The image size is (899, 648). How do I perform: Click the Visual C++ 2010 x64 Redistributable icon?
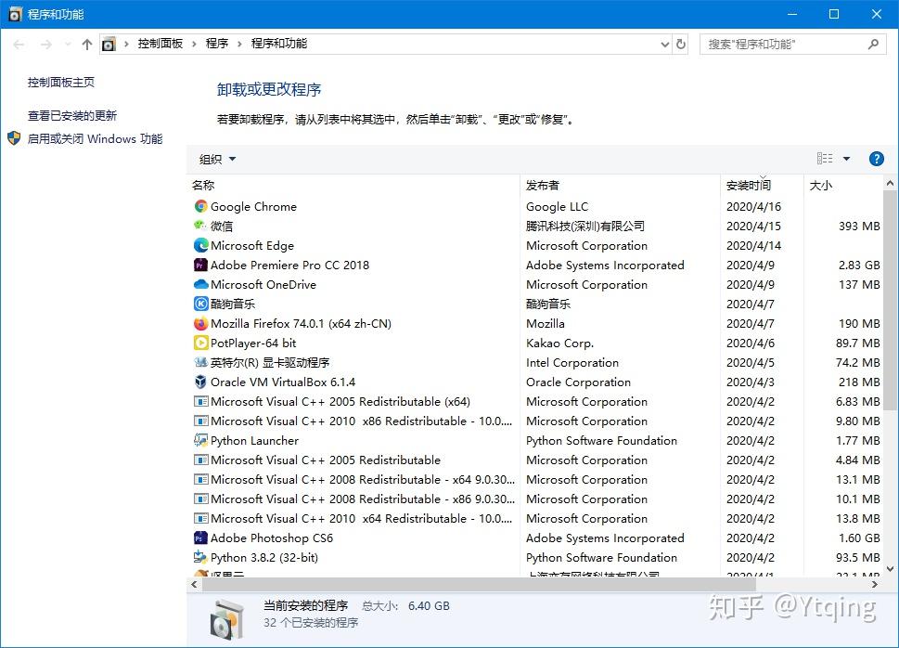[200, 519]
